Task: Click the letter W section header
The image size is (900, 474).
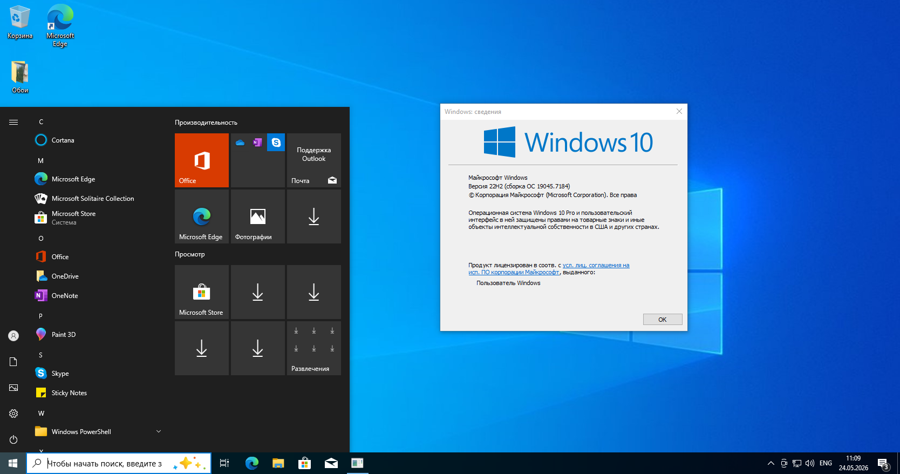Action: point(41,414)
